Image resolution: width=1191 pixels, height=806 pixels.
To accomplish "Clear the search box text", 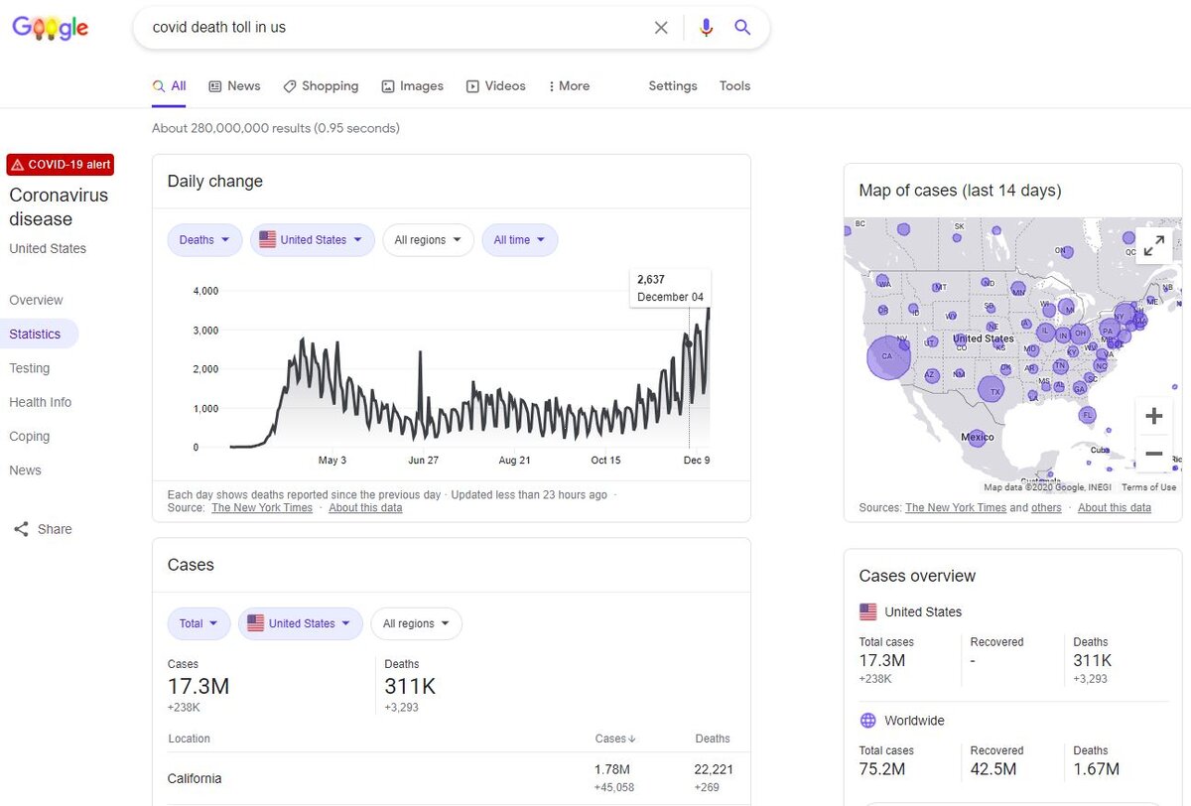I will point(661,28).
